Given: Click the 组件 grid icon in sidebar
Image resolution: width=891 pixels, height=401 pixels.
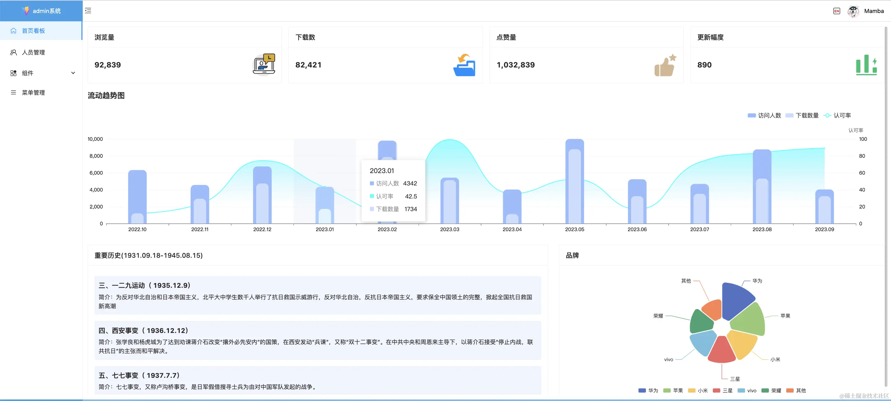Looking at the screenshot, I should [x=13, y=73].
